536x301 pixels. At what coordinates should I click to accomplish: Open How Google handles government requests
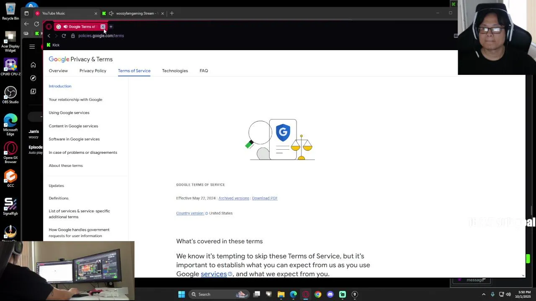coord(79,232)
